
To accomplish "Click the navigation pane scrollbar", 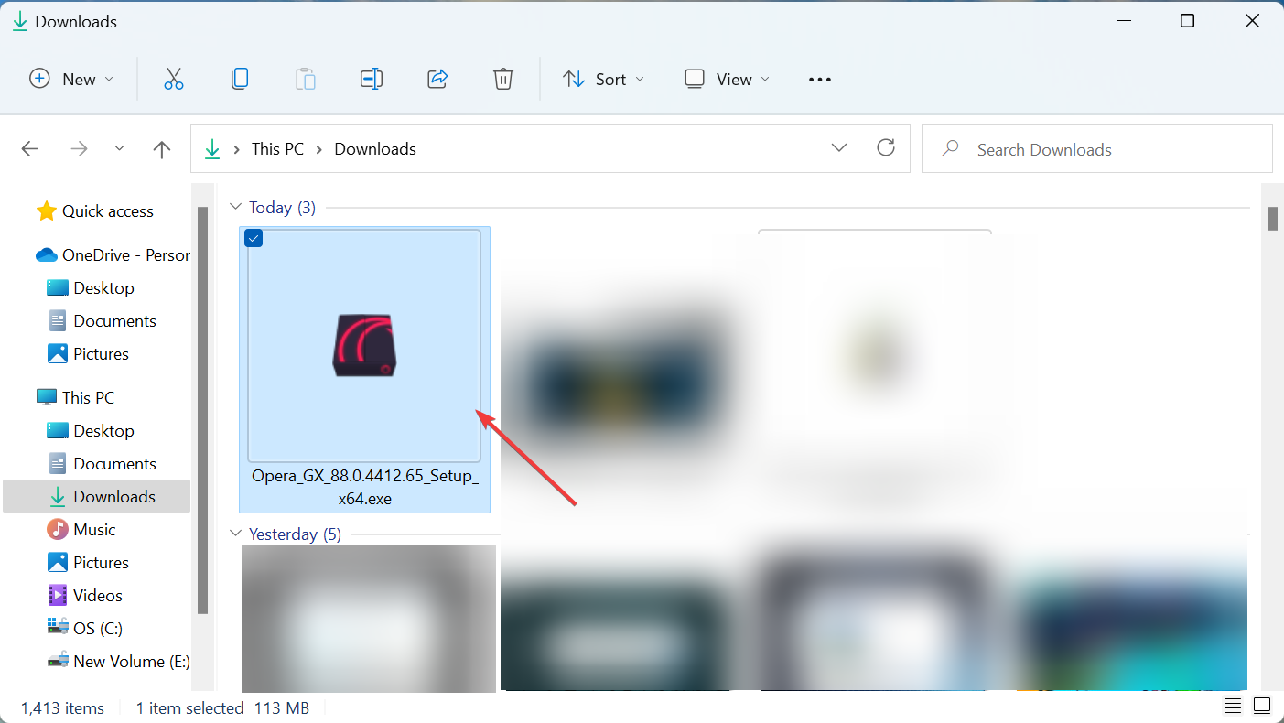I will pos(203,410).
